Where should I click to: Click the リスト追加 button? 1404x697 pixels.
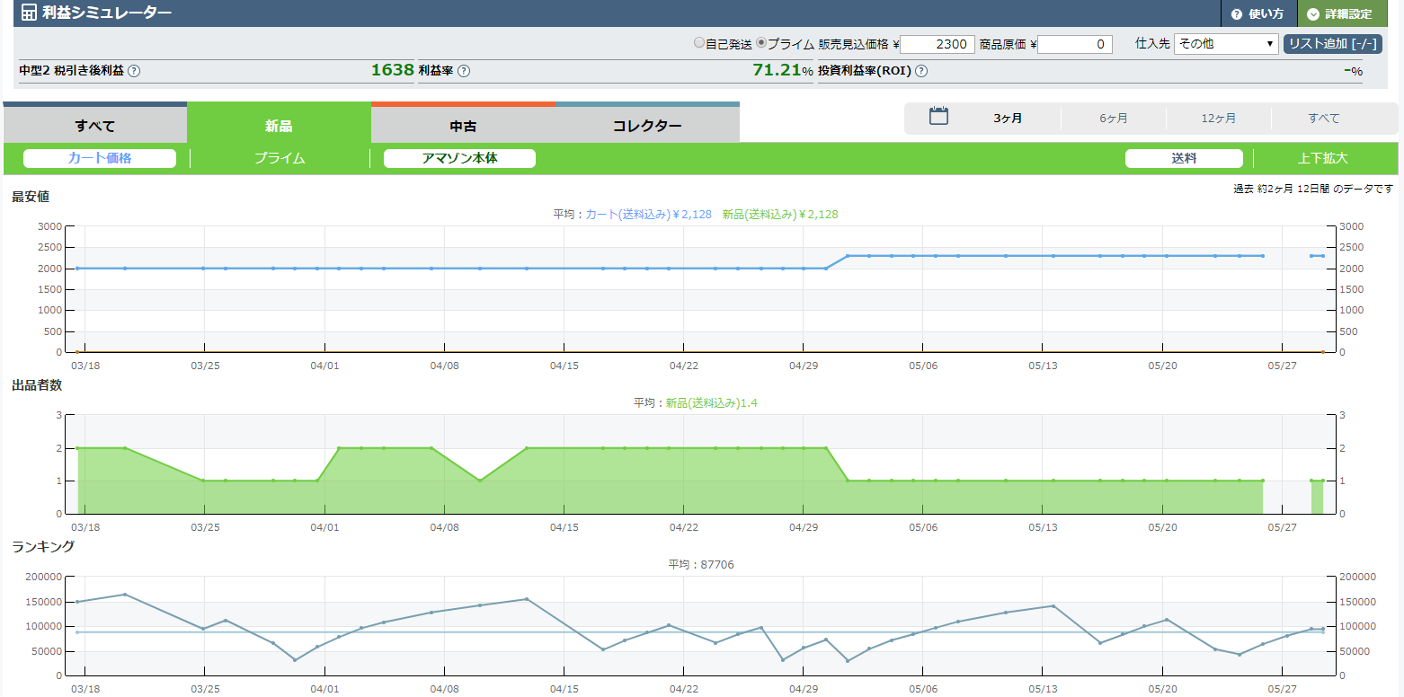[1332, 44]
